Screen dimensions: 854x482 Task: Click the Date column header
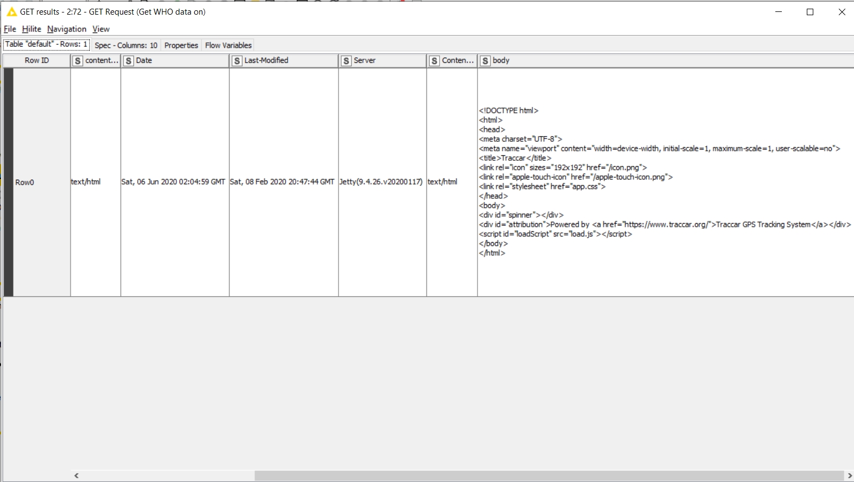tap(175, 60)
